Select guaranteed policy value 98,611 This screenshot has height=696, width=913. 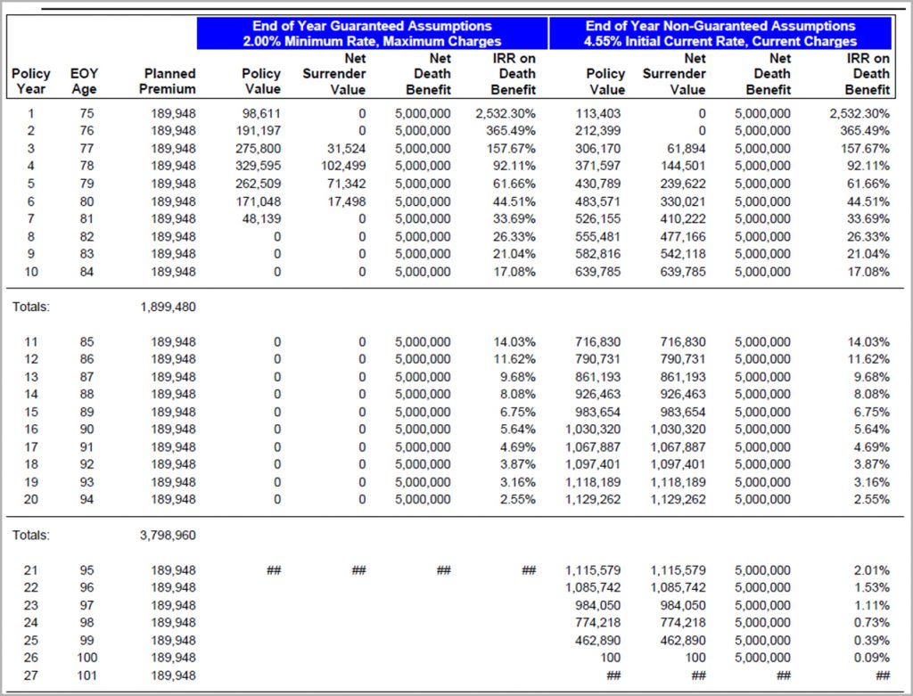(261, 113)
